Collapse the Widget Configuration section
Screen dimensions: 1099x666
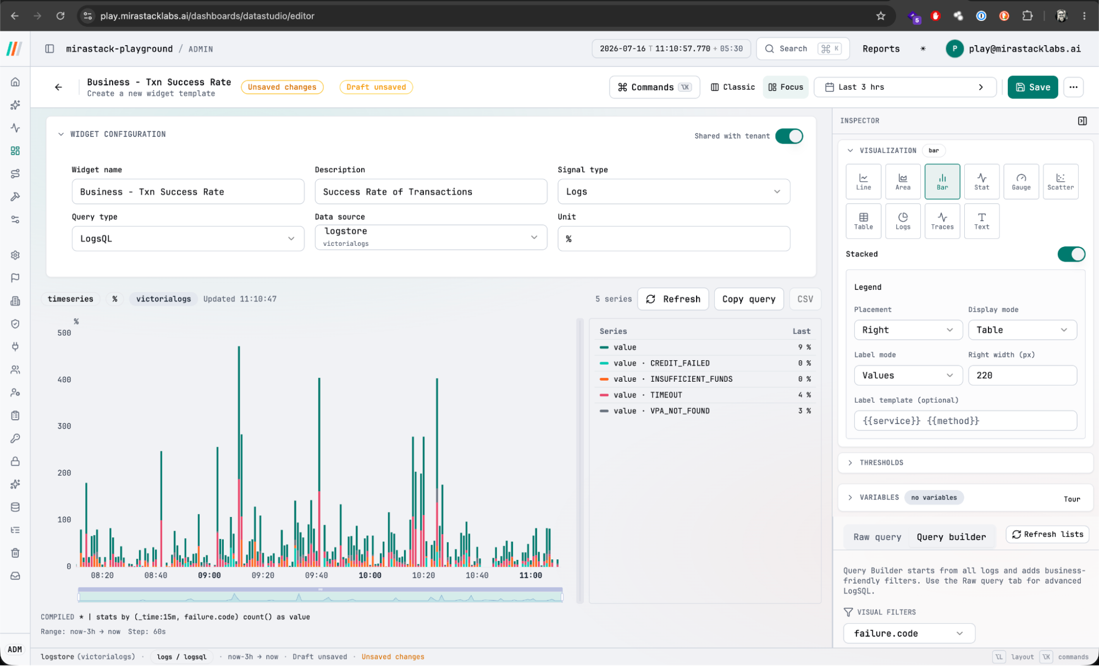(112, 134)
